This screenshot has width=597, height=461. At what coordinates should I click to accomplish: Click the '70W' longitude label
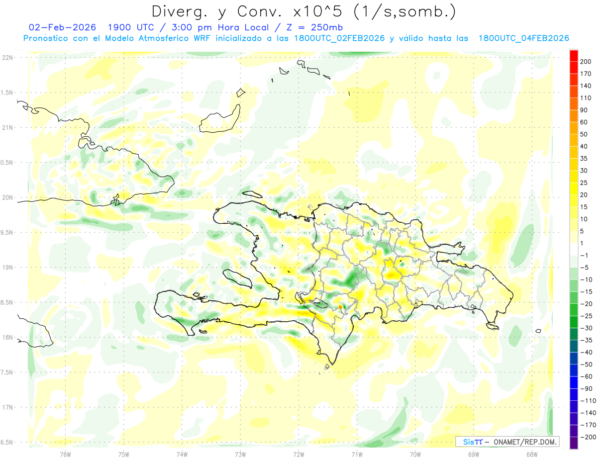click(415, 455)
